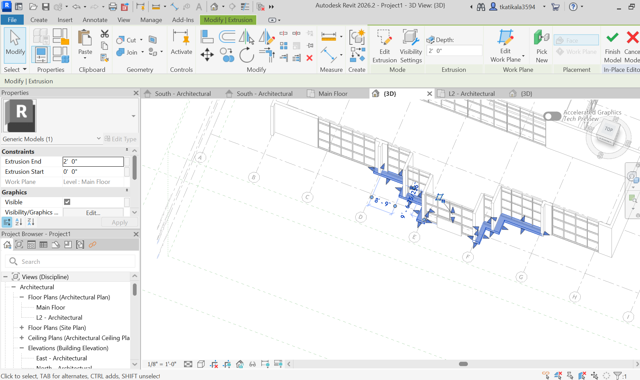Screen dimensions: 640x380
Task: Toggle Accelerated Graphics Tech Preview switch
Action: click(x=552, y=116)
